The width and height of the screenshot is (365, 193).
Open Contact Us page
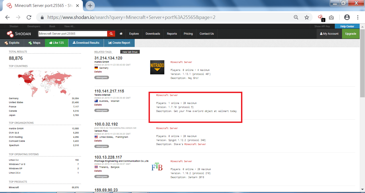pos(207,34)
